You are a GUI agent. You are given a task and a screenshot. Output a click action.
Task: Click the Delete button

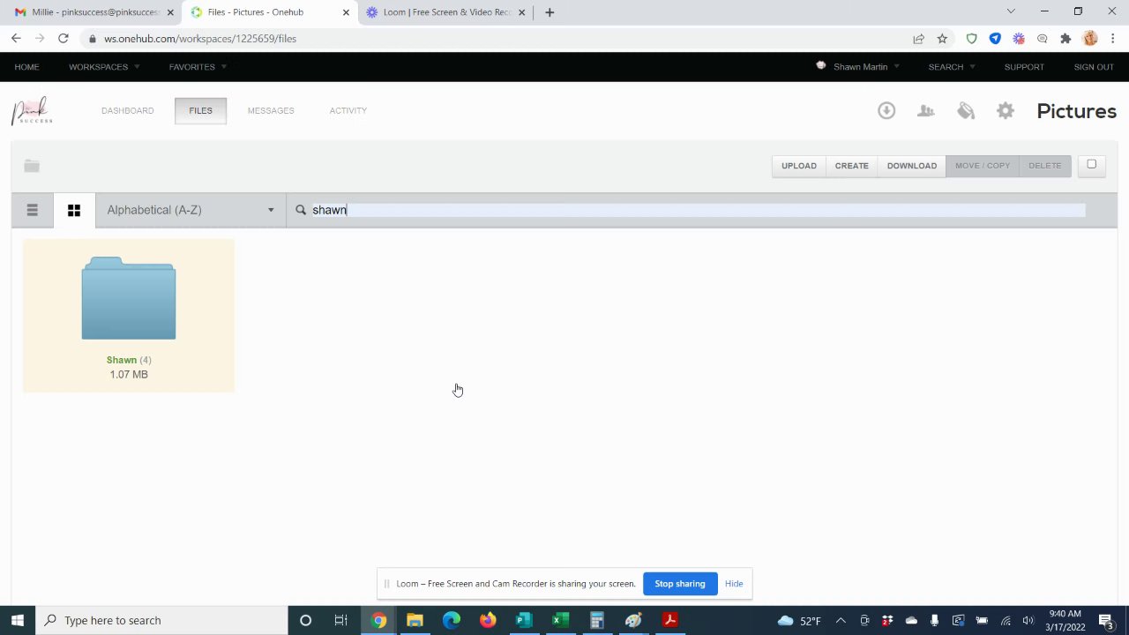[x=1045, y=166]
